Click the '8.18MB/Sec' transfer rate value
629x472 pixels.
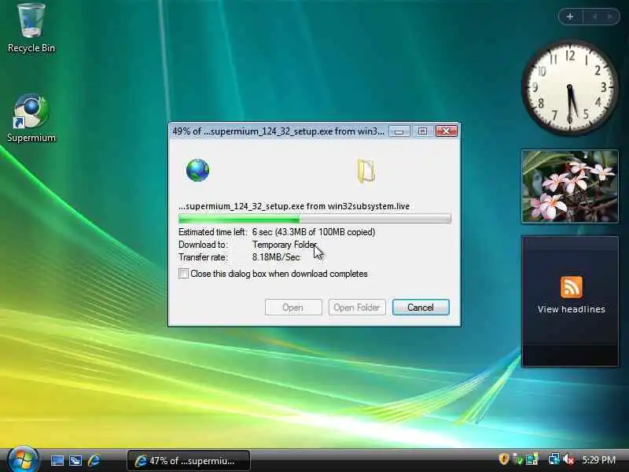[276, 257]
